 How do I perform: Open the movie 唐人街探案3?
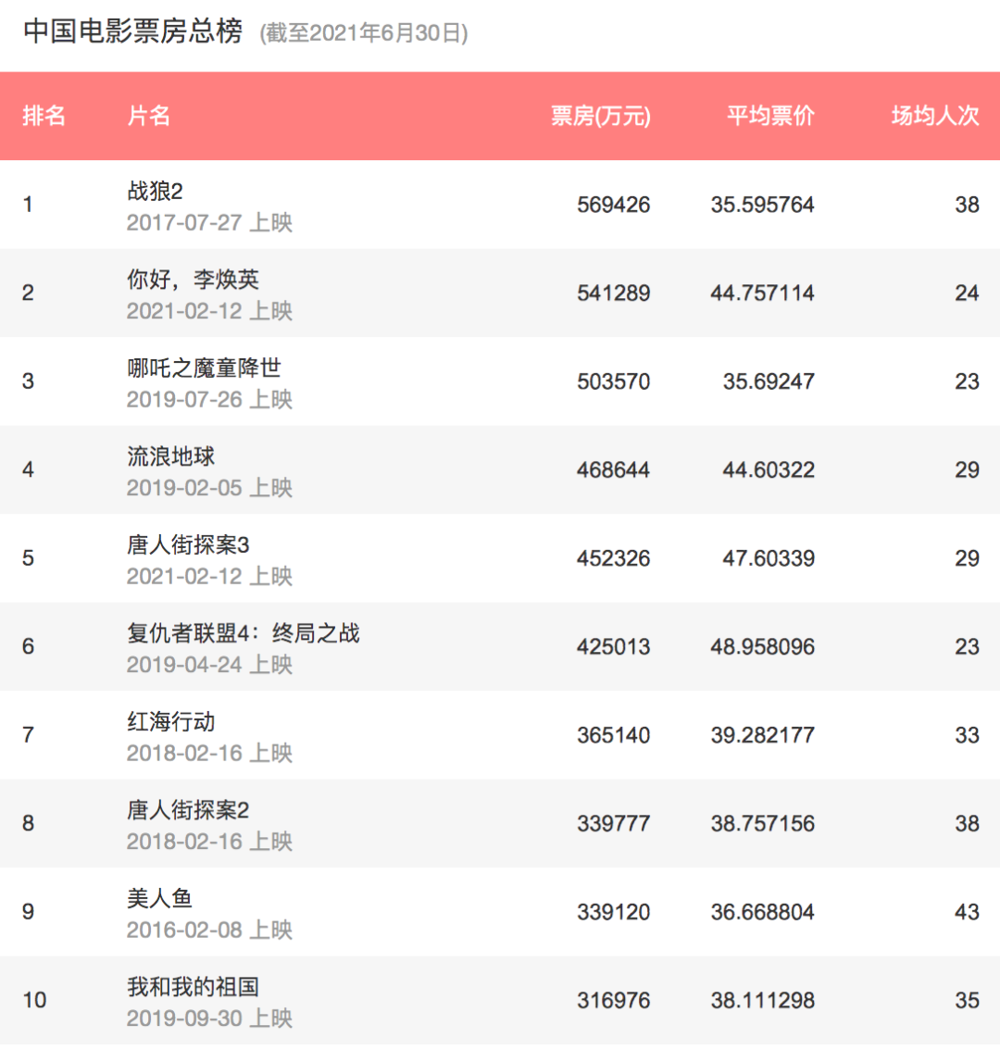(188, 545)
